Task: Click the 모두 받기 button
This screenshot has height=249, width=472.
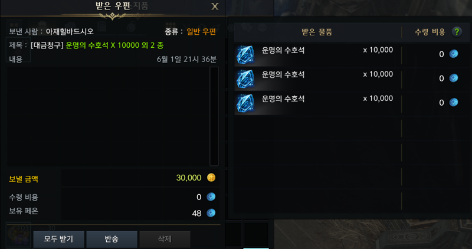Action: [x=58, y=239]
